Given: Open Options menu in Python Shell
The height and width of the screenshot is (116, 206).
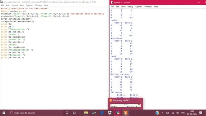Looking at the screenshot, I should 139,6.
